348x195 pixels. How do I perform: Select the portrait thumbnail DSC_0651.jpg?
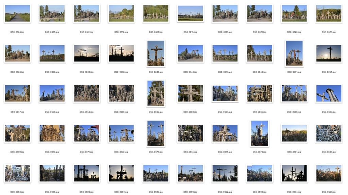tap(294, 53)
